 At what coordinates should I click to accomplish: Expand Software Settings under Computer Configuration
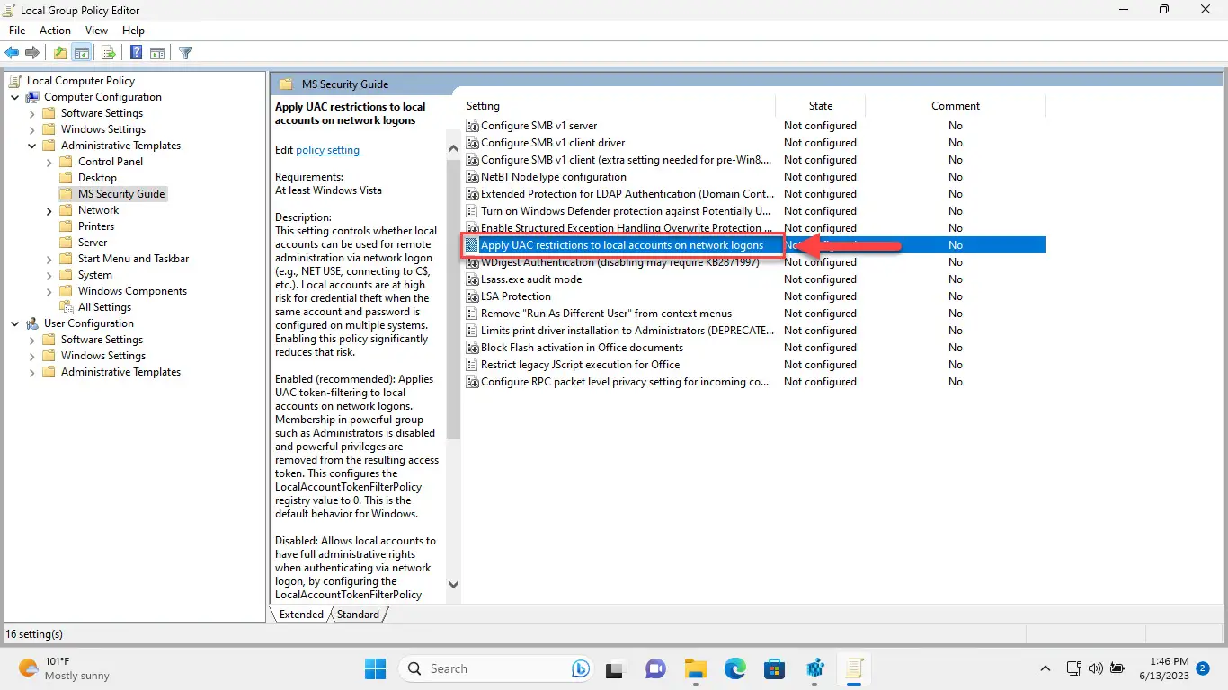point(32,113)
